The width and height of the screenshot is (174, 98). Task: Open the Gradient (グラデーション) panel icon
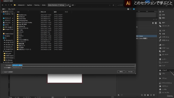[160, 48]
